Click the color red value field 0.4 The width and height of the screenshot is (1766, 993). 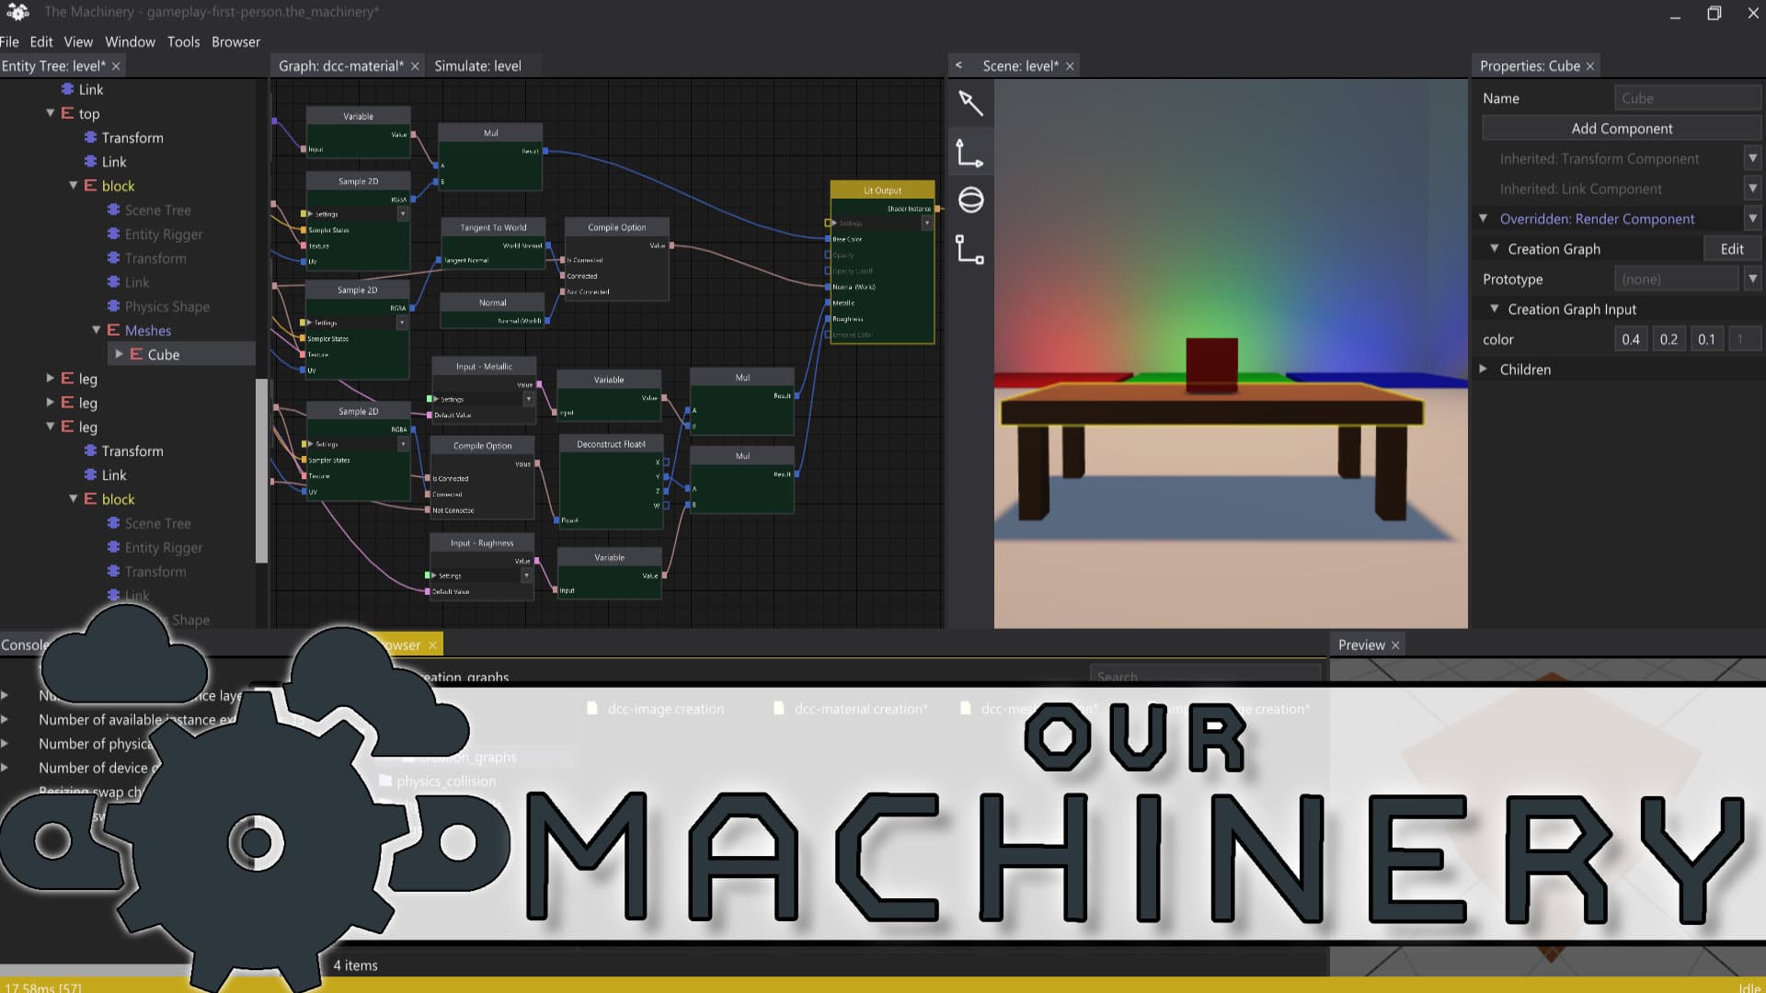[x=1630, y=339]
